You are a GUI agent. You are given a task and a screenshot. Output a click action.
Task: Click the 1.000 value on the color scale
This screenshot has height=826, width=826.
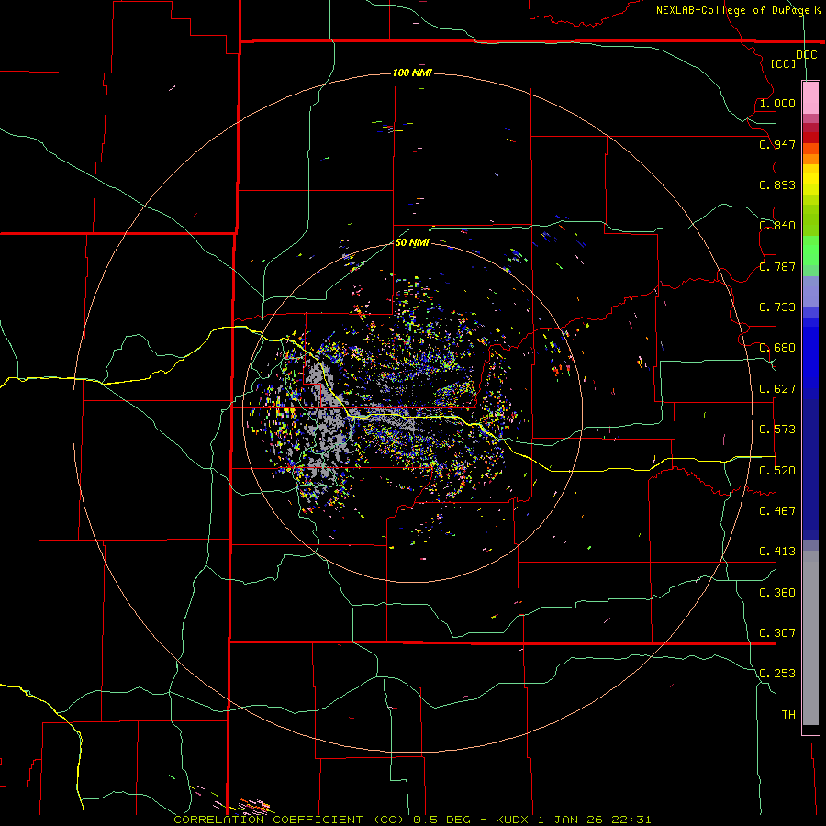point(777,103)
